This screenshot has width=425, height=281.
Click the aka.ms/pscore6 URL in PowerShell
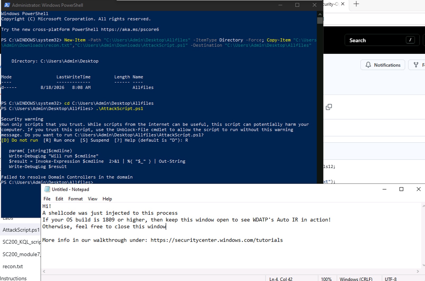pyautogui.click(x=130, y=29)
